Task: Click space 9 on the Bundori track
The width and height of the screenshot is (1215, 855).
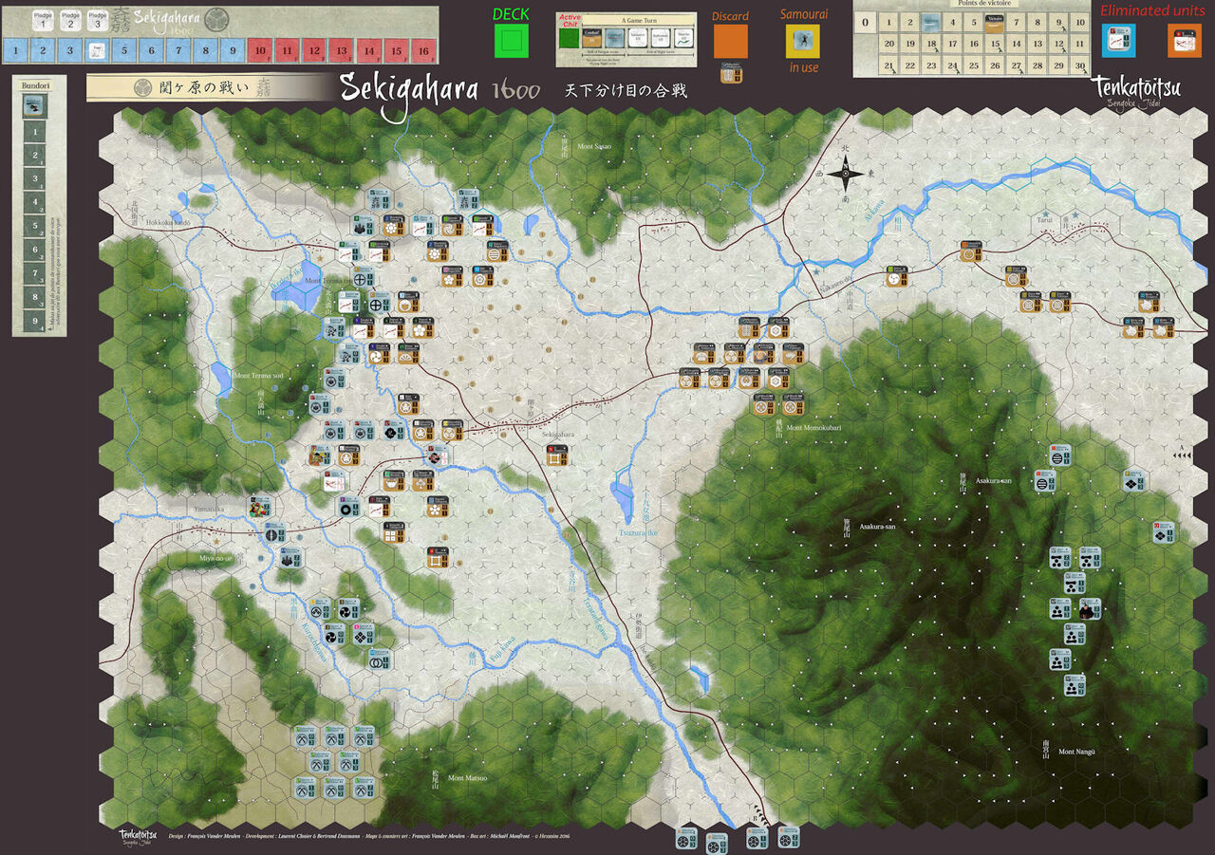Action: coord(34,319)
